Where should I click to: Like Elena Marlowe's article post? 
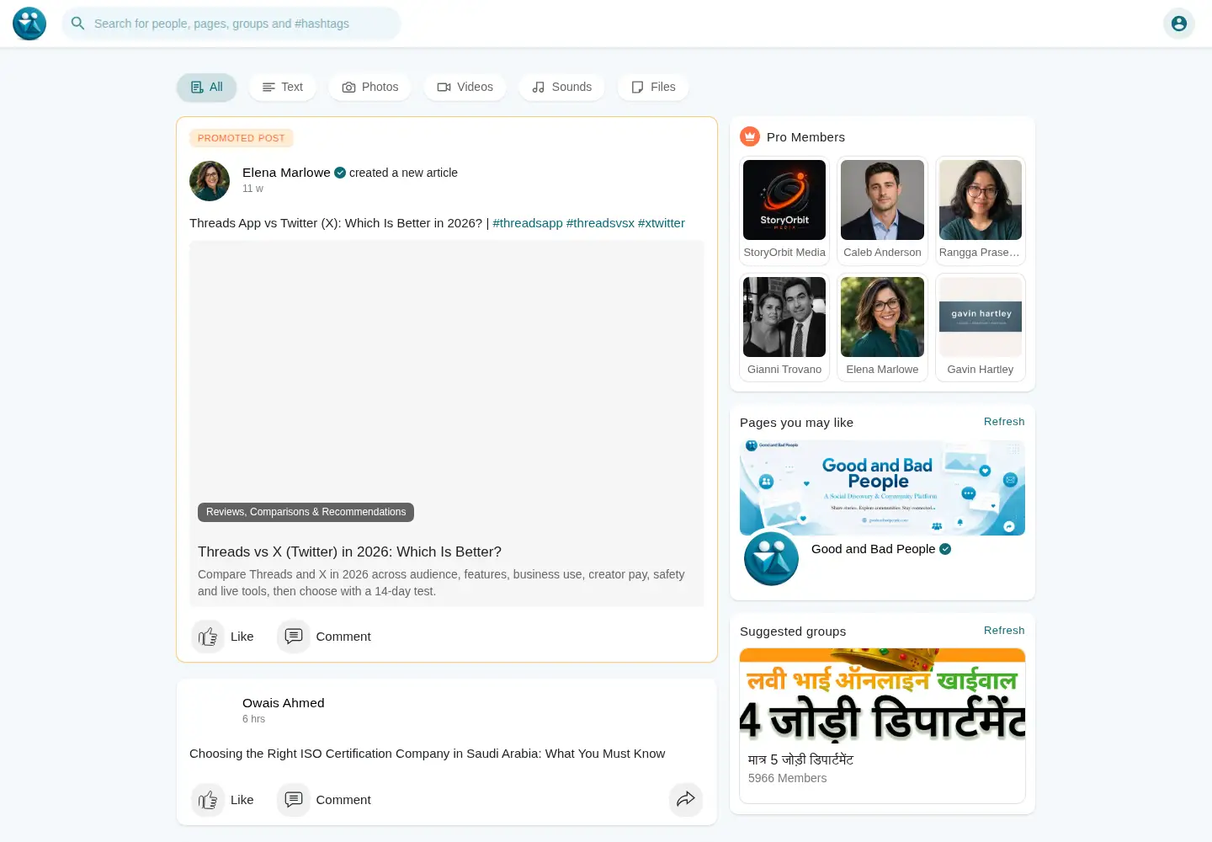[223, 637]
